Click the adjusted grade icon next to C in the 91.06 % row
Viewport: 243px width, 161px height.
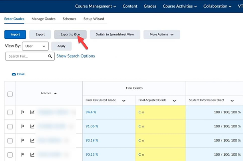[x=143, y=127]
